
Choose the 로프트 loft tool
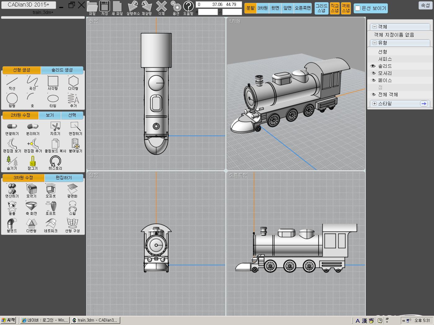(x=51, y=208)
